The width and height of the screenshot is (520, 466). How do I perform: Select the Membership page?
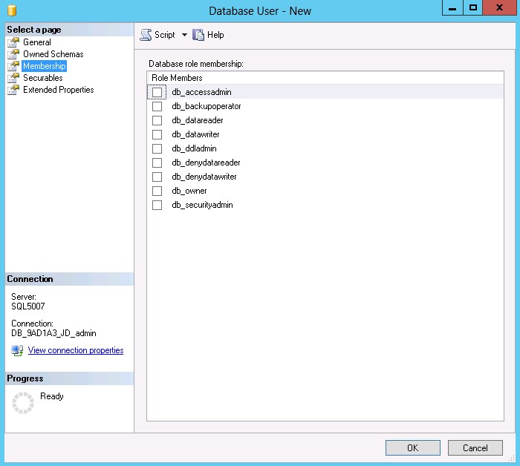pos(44,66)
